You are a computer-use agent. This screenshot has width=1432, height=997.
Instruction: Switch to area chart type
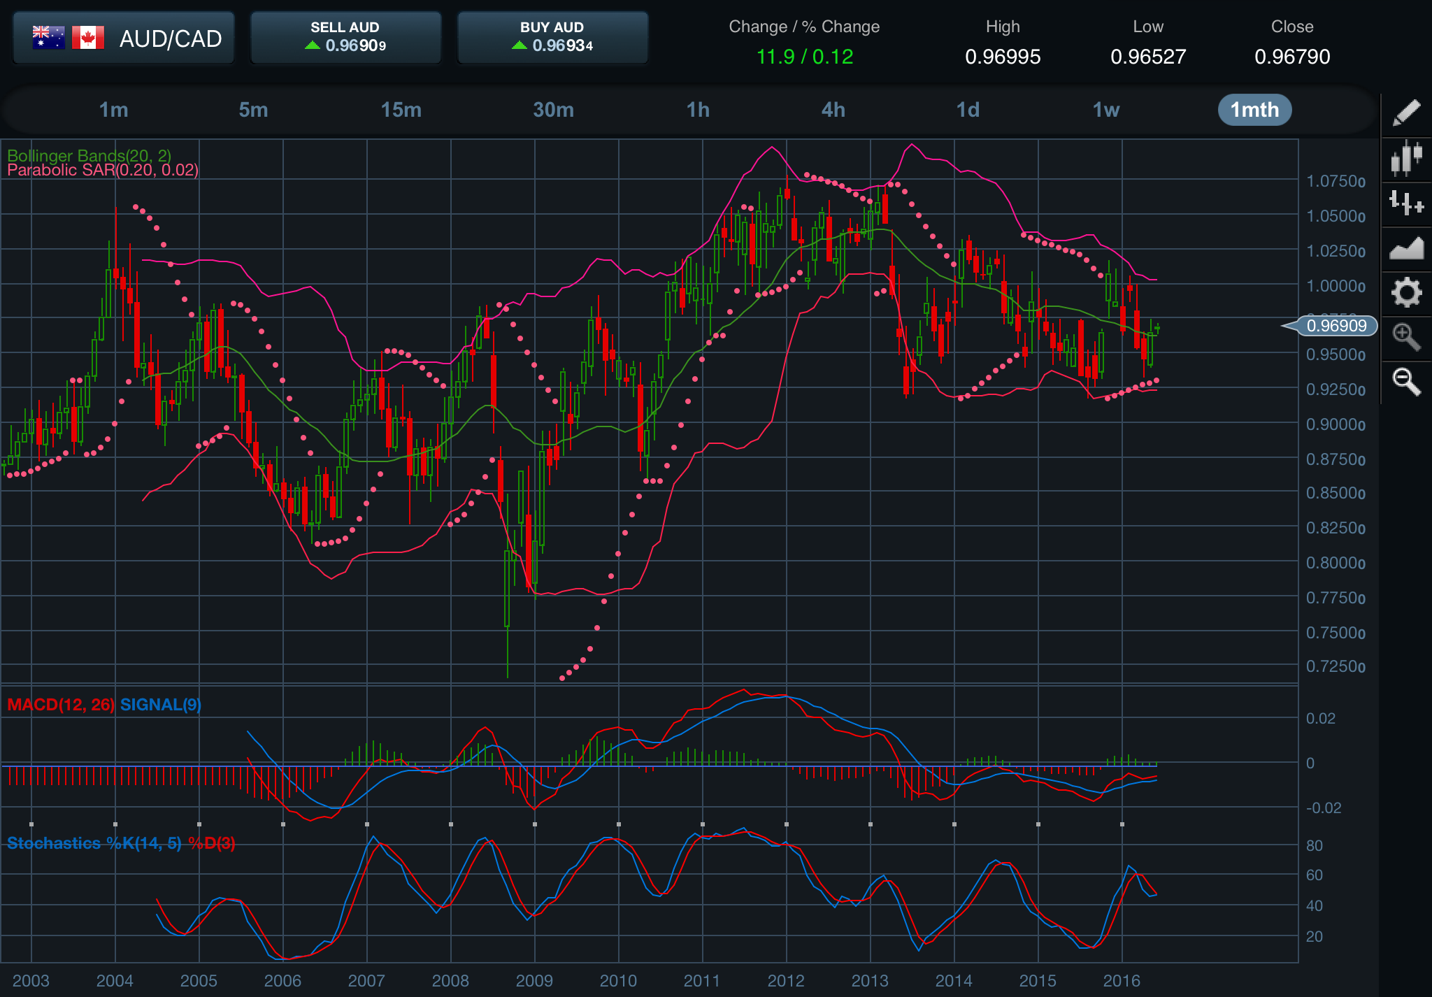pos(1406,248)
